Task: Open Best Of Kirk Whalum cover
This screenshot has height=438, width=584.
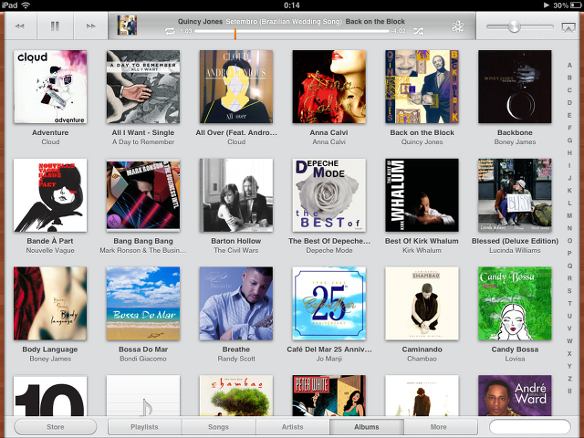Action: pyautogui.click(x=422, y=195)
